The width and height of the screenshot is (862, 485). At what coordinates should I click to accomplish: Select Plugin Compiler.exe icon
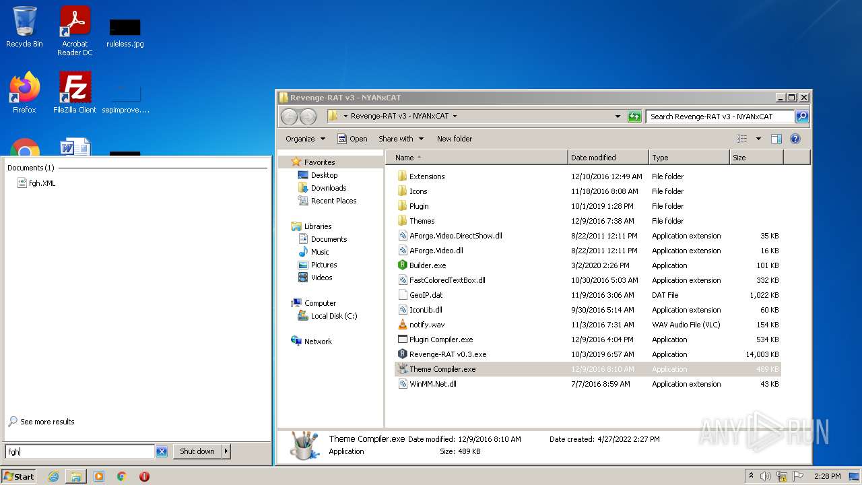click(403, 339)
